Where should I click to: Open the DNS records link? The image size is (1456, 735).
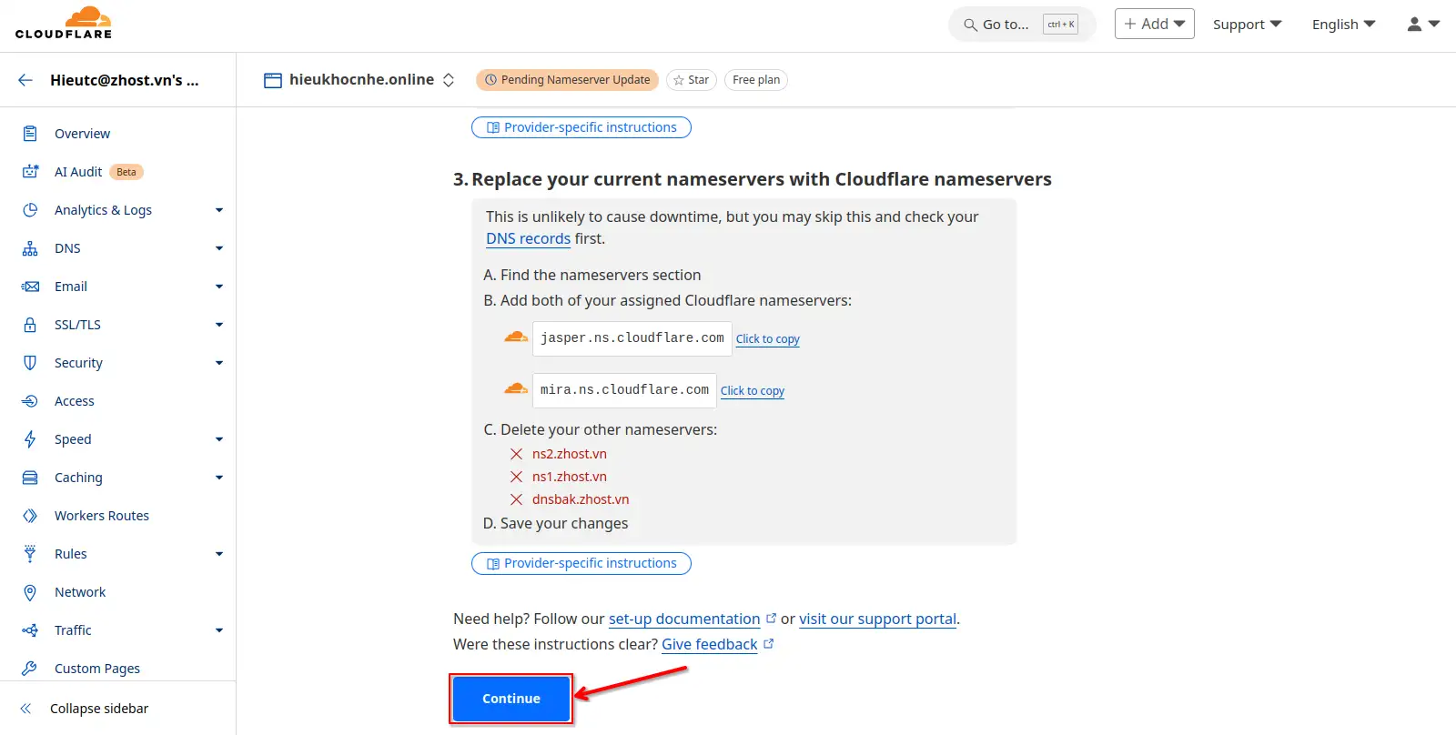528,238
